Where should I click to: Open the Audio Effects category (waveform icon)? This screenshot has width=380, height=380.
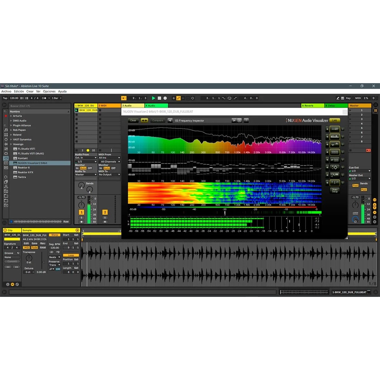6,144
